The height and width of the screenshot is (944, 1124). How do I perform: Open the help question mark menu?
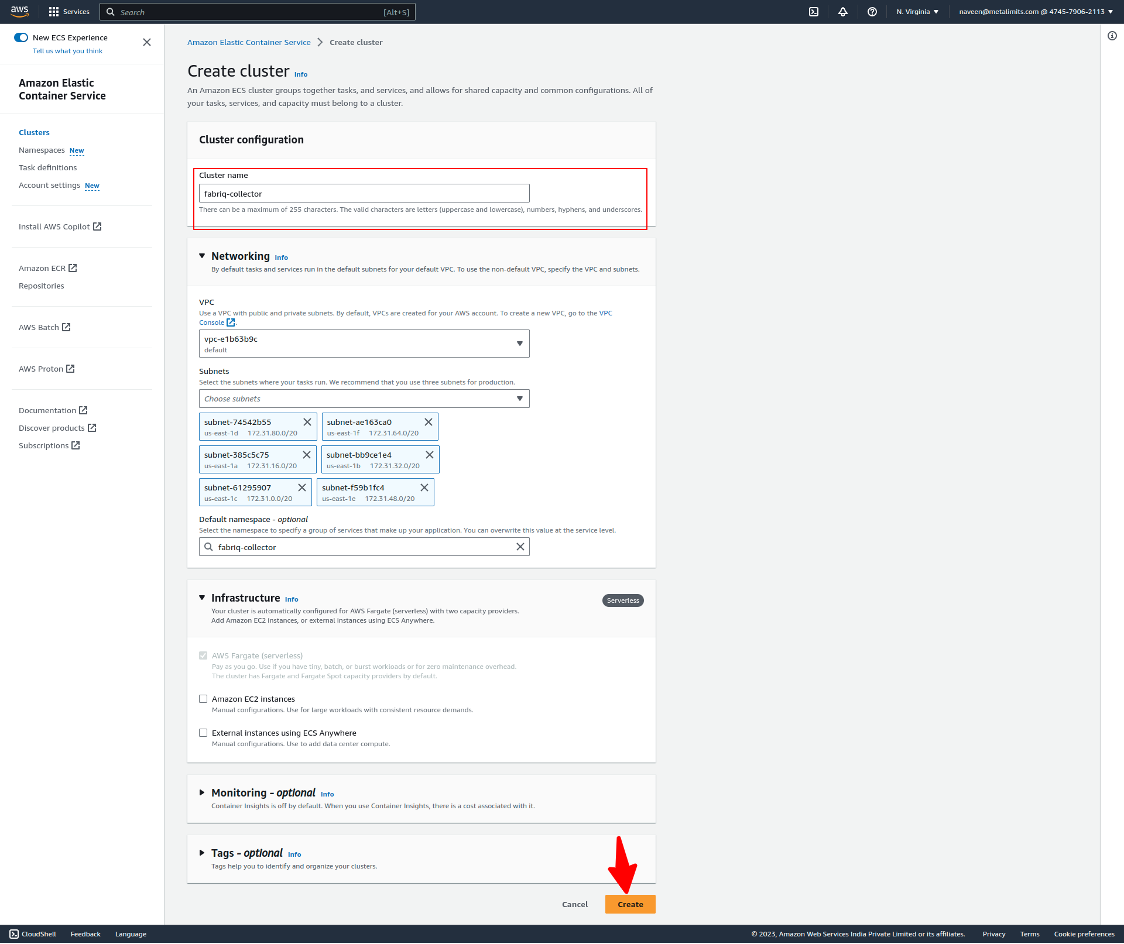[872, 12]
